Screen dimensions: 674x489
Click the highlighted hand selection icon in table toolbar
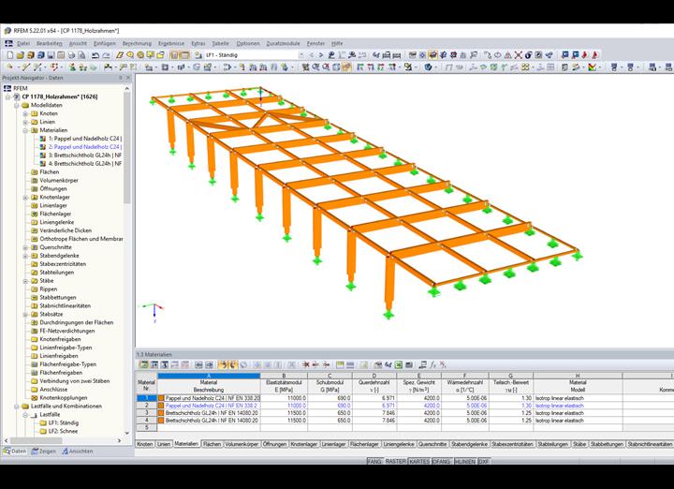(223, 364)
